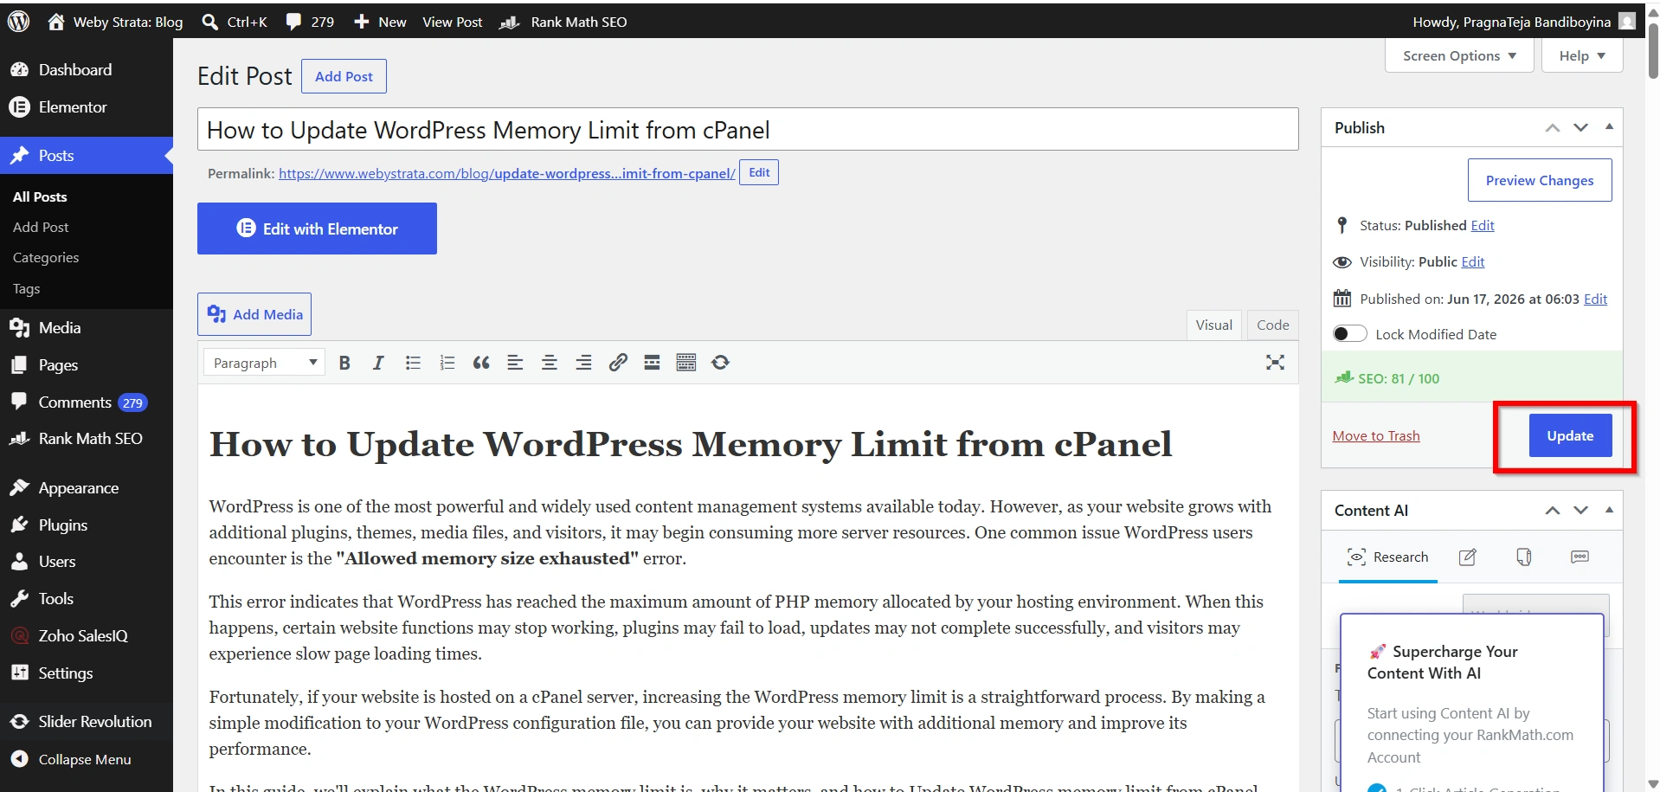
Task: Open Pages in the sidebar
Action: 87,365
